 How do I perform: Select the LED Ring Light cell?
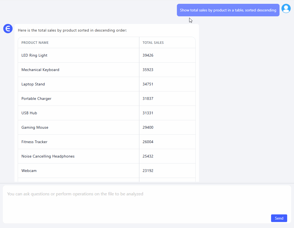point(34,55)
